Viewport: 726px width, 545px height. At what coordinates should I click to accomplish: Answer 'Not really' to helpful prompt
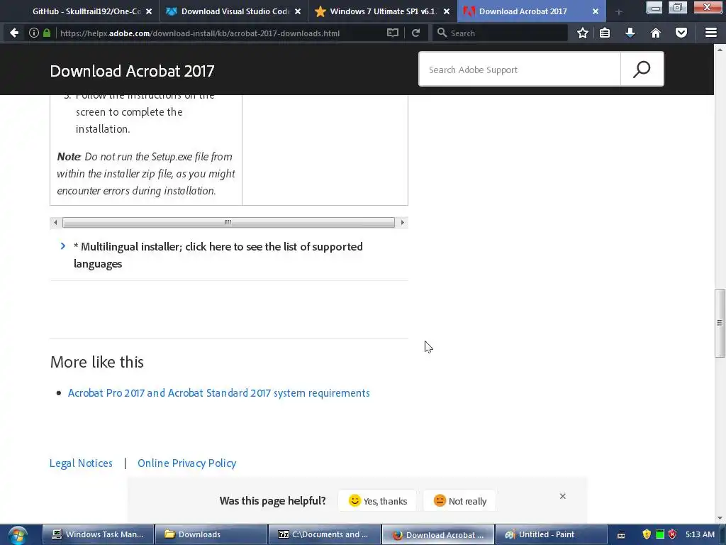[x=459, y=501]
